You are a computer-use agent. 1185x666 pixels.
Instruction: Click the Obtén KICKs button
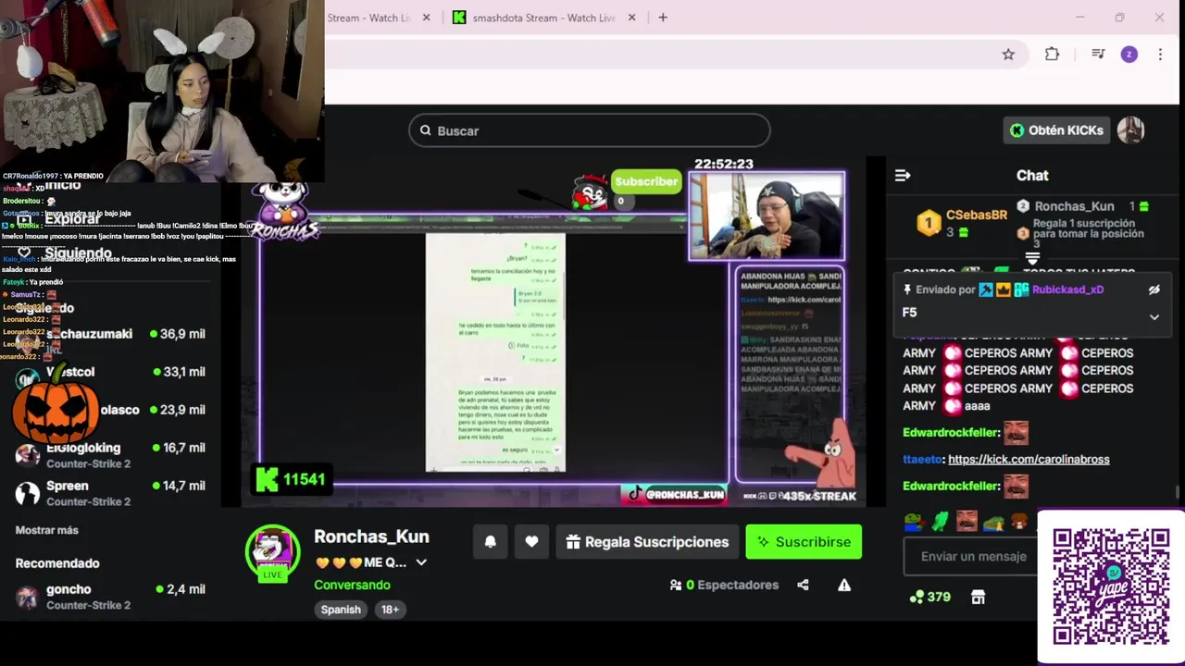point(1055,130)
